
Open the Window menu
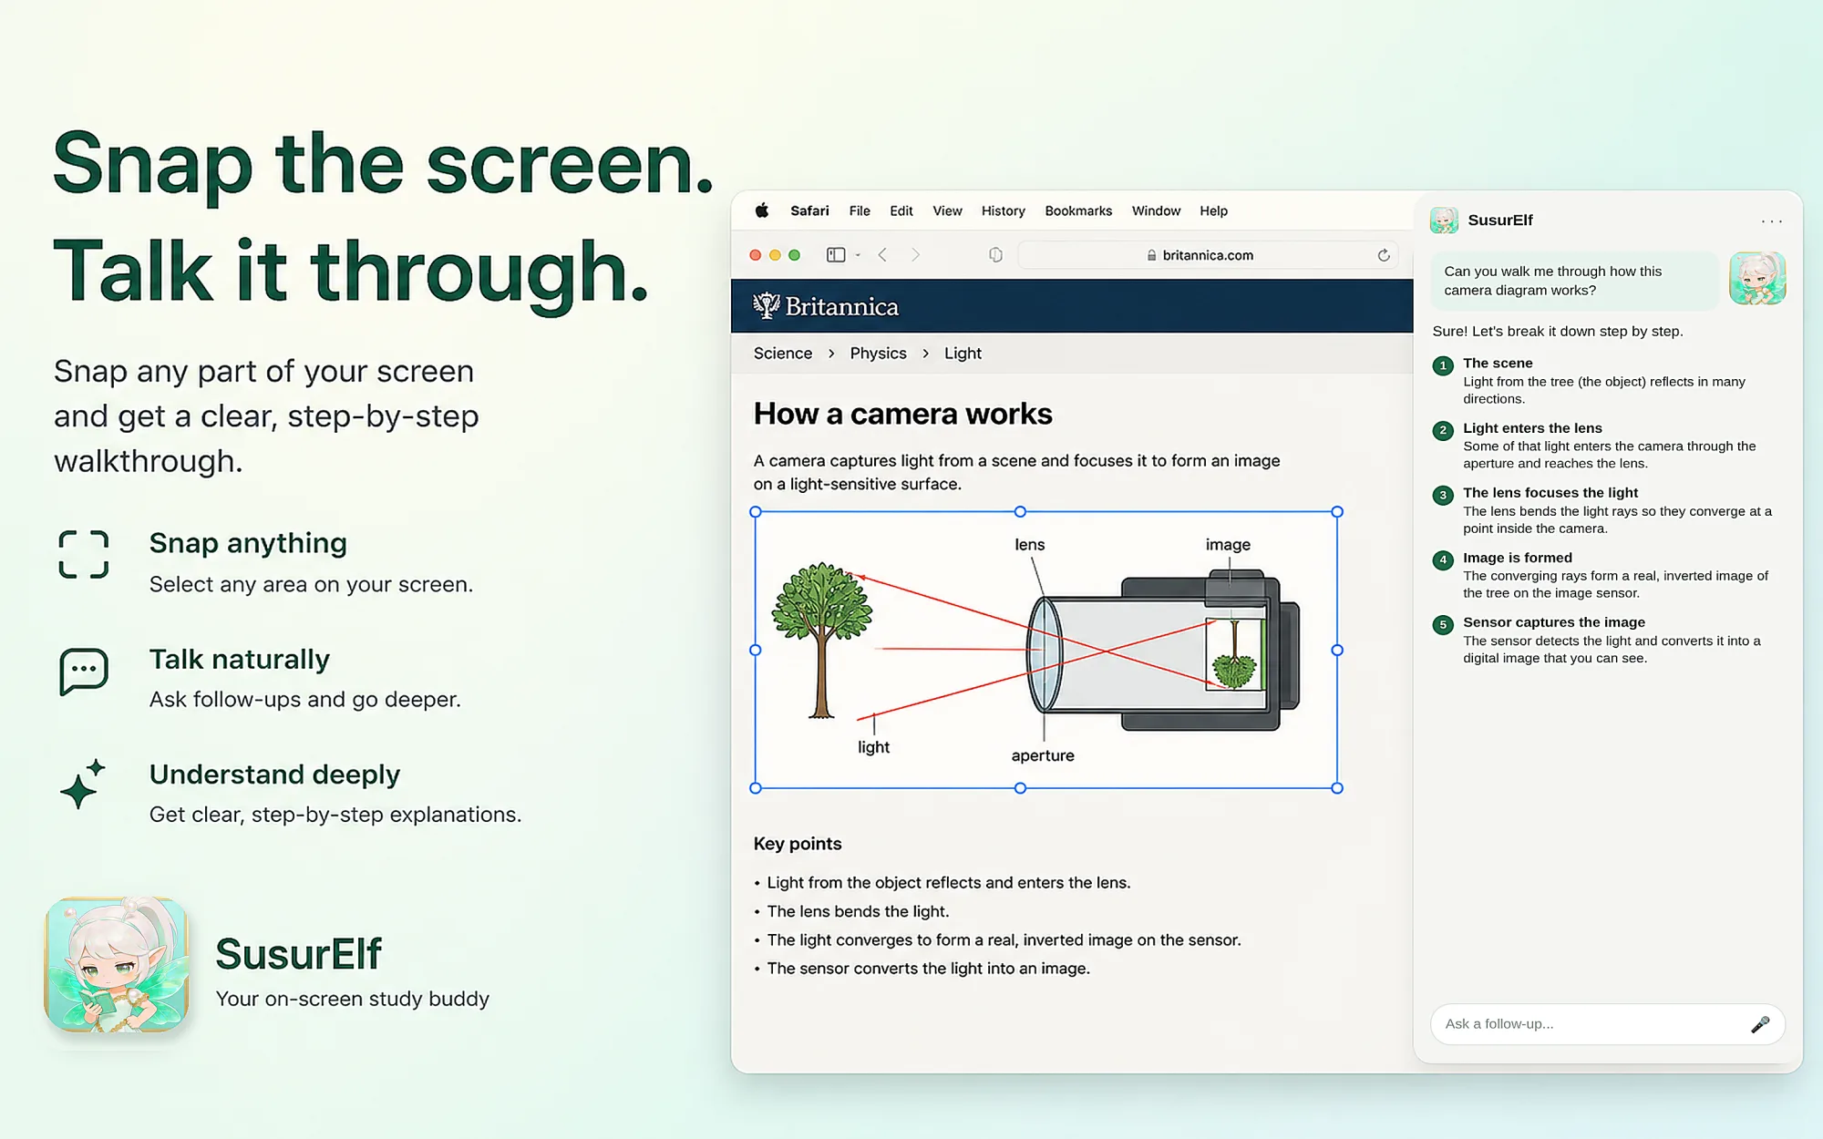pyautogui.click(x=1156, y=210)
